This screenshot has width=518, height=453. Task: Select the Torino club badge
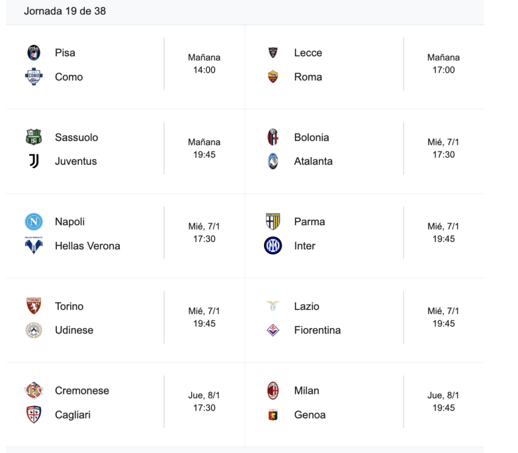tap(34, 306)
